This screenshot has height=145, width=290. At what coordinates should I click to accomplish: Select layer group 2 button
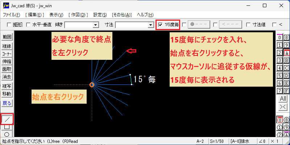[280, 53]
